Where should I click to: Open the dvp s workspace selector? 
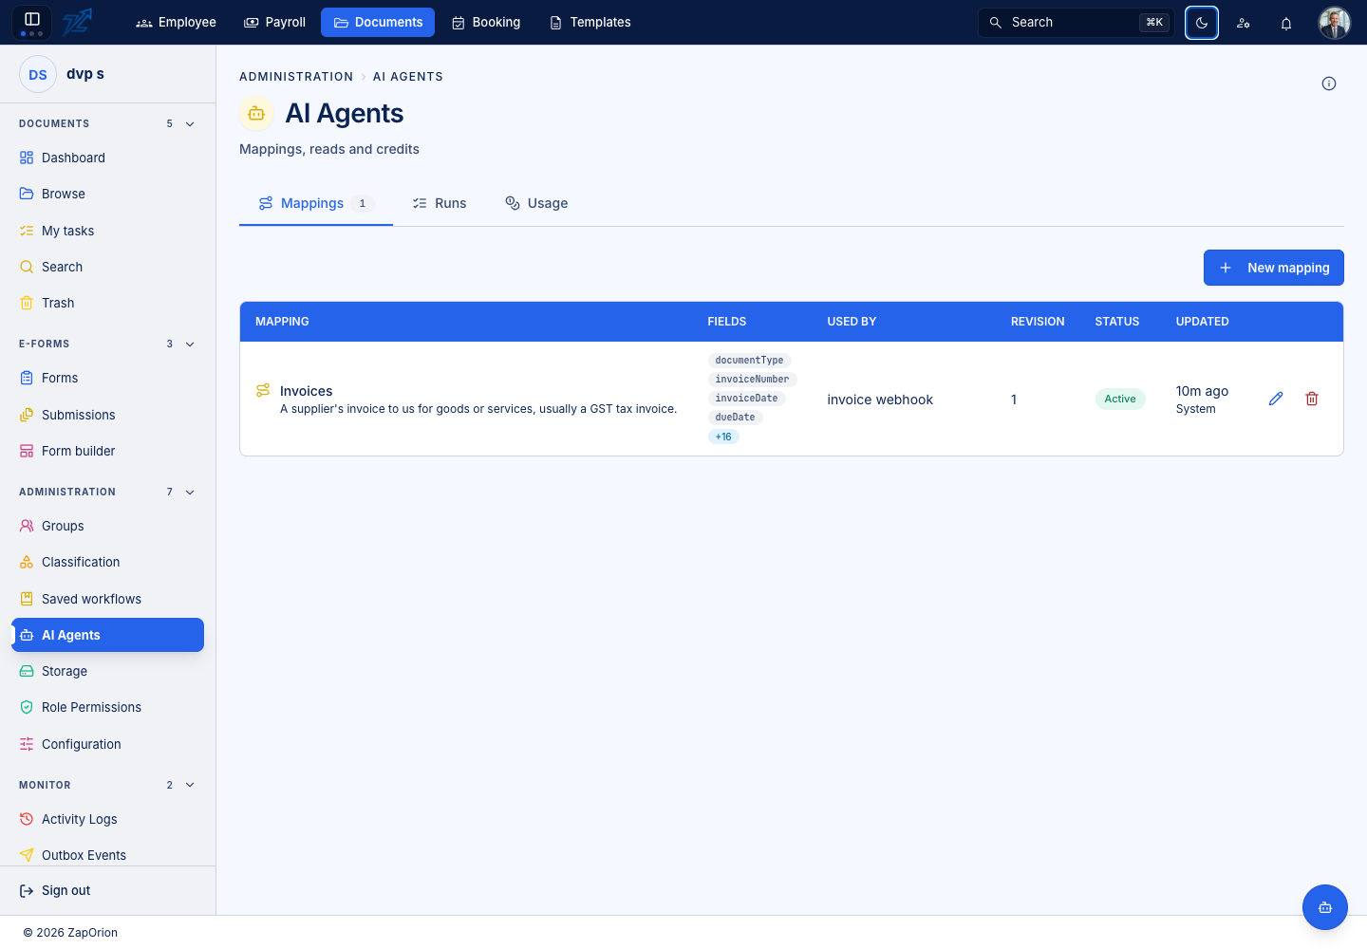[x=107, y=74]
